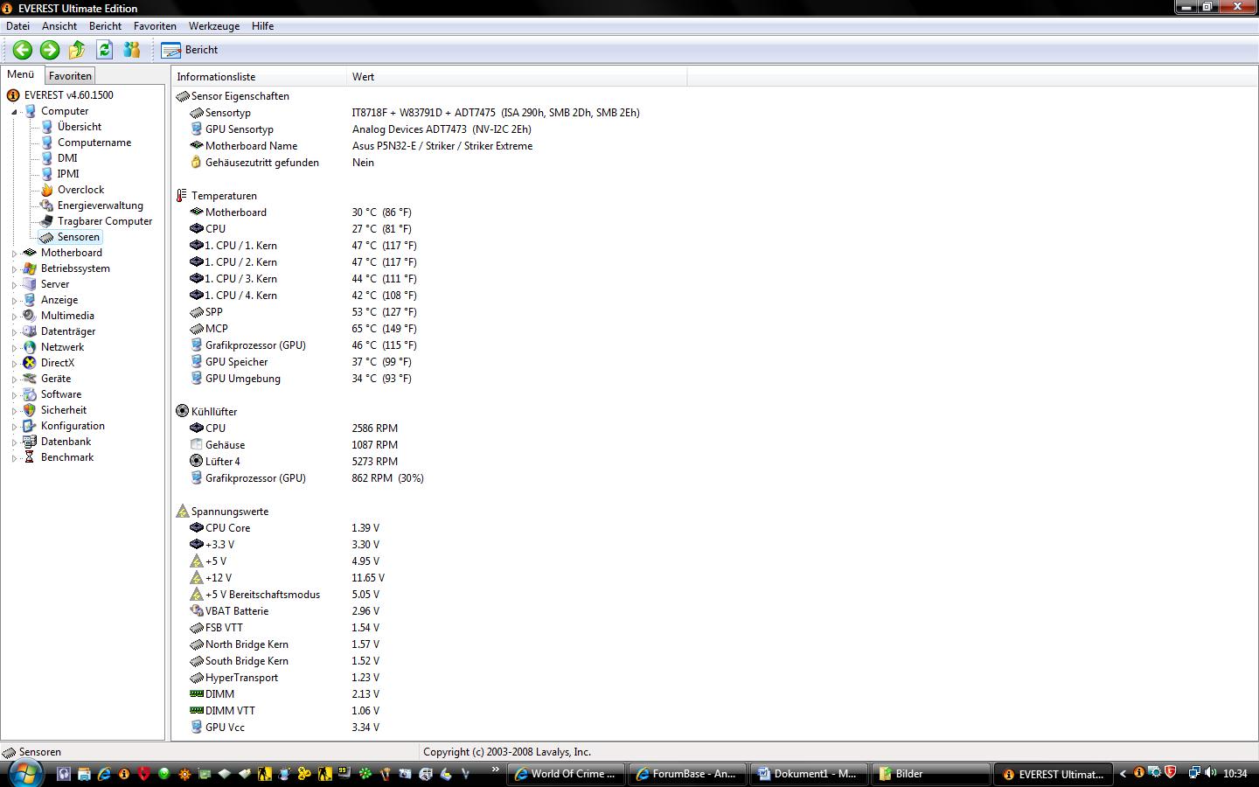
Task: Collapse the Computer tree node
Action: click(x=14, y=112)
